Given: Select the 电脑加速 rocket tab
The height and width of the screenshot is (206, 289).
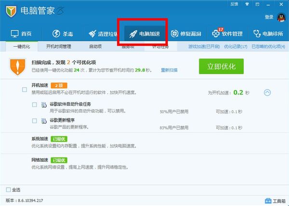Looking at the screenshot, I should coord(144,34).
